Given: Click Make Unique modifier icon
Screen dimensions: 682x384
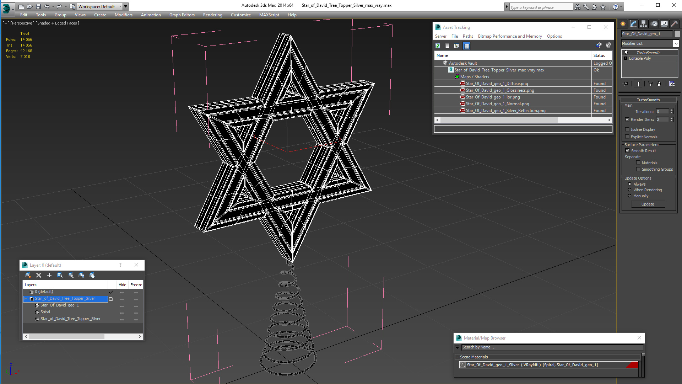Looking at the screenshot, I should point(650,84).
